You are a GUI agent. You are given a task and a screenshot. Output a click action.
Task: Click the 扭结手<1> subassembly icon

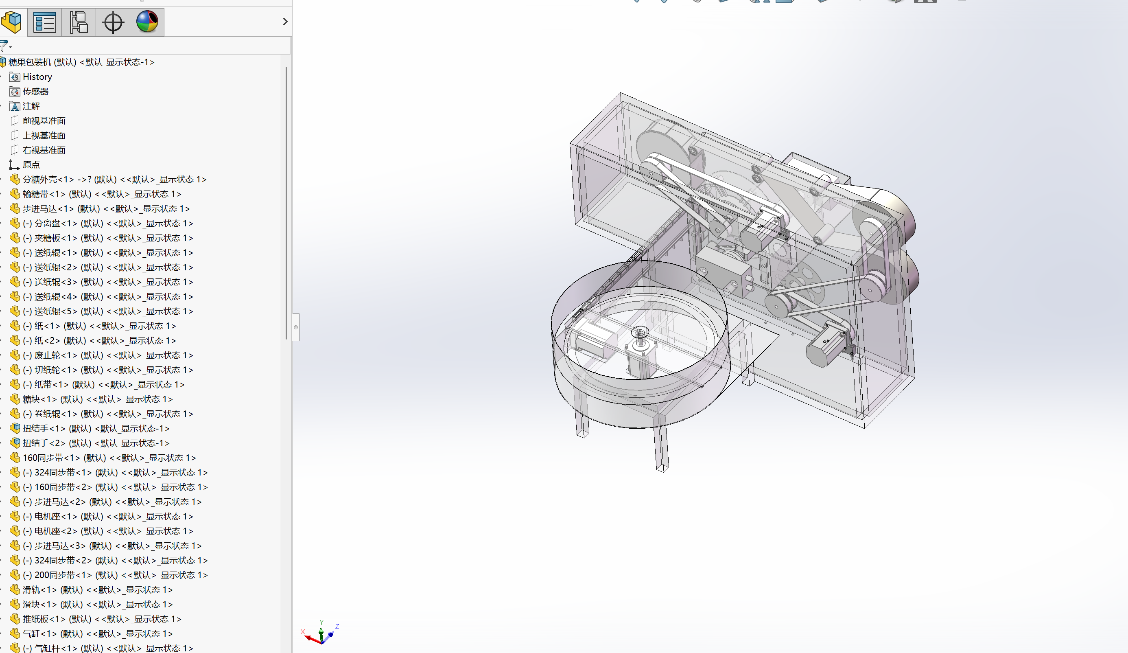click(15, 429)
